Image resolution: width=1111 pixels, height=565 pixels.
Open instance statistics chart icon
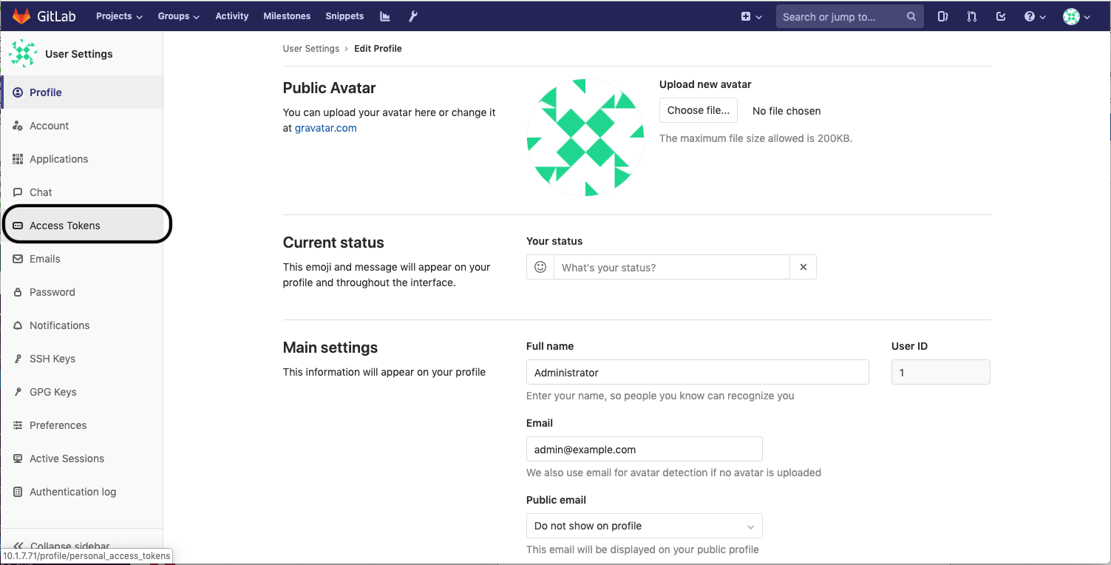(384, 16)
